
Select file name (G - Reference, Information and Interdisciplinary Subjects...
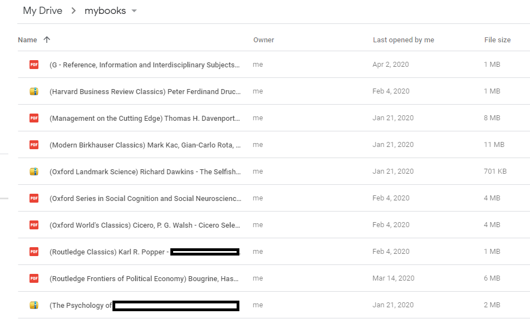[144, 65]
